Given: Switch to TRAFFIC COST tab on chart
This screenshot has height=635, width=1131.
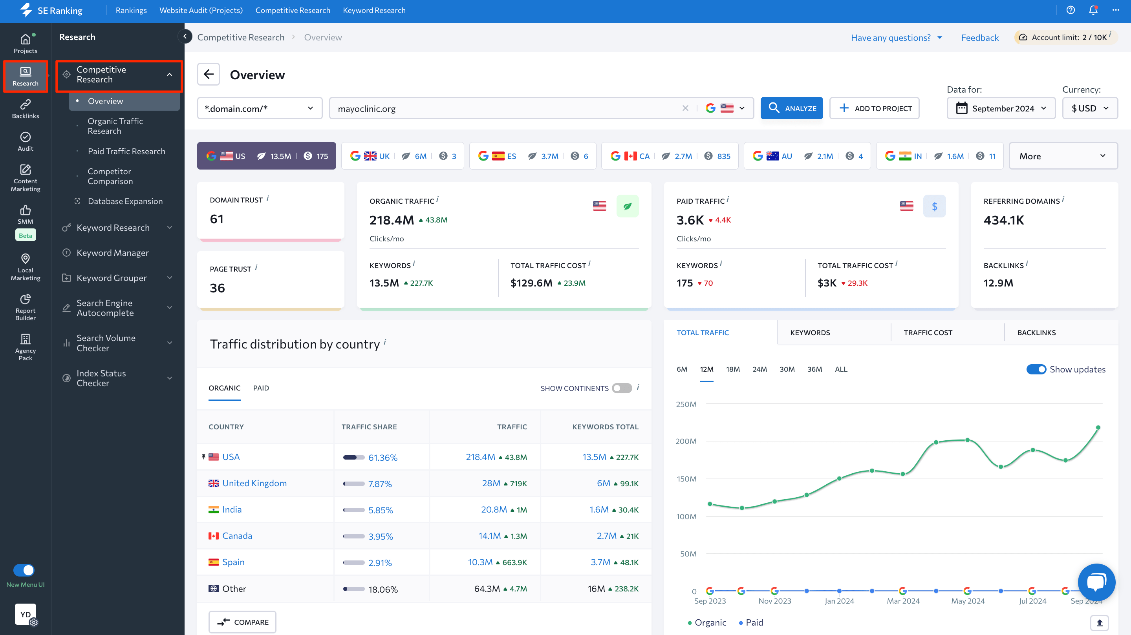Looking at the screenshot, I should pyautogui.click(x=927, y=332).
